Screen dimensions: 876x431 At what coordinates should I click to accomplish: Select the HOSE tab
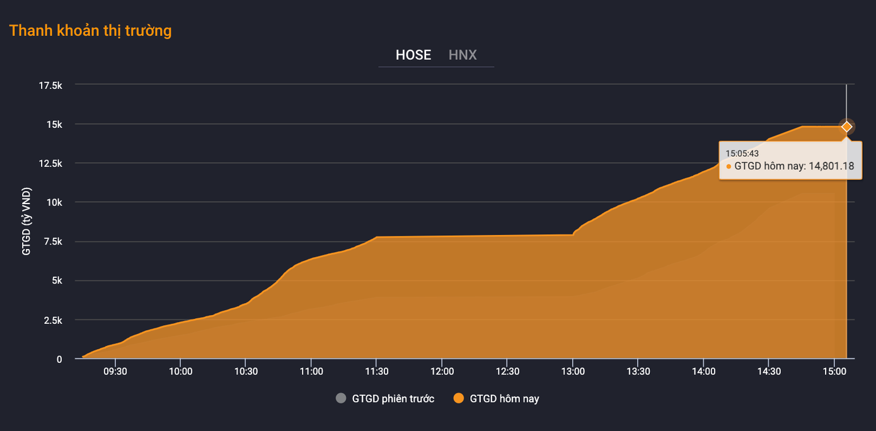click(413, 55)
